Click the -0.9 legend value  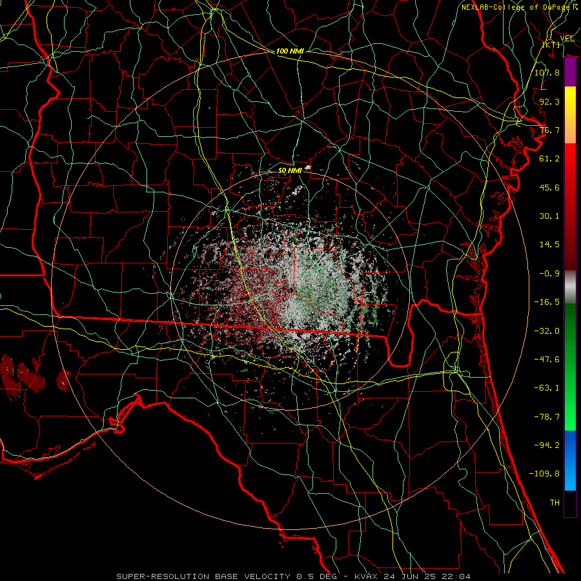tap(549, 274)
